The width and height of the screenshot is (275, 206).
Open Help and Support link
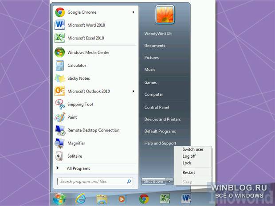pyautogui.click(x=160, y=143)
